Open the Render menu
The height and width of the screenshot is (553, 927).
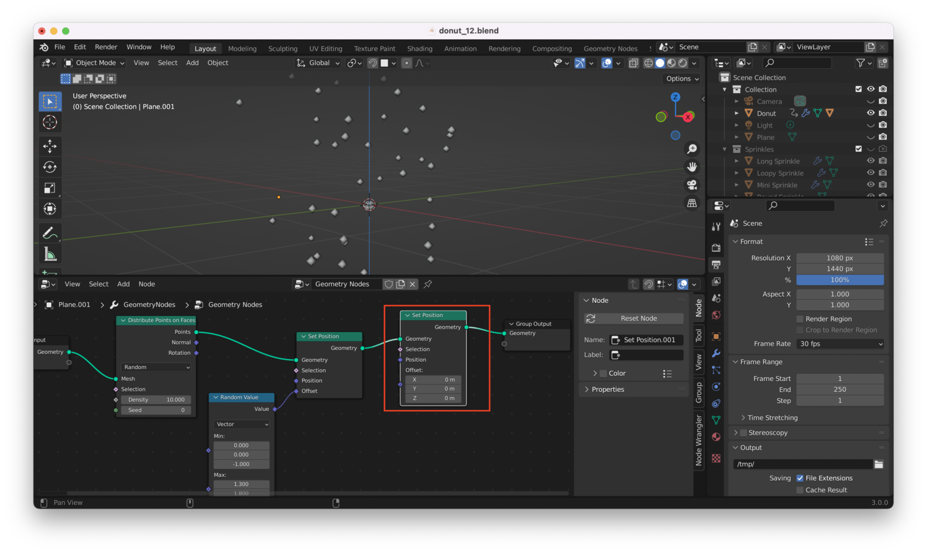click(106, 47)
